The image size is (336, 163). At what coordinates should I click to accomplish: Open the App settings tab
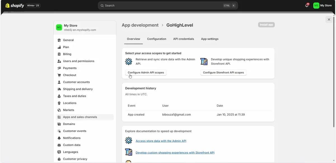click(210, 39)
